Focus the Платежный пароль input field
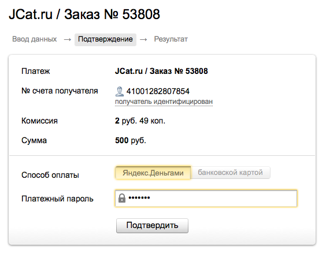Viewport: 326px width, 254px height. 206,199
